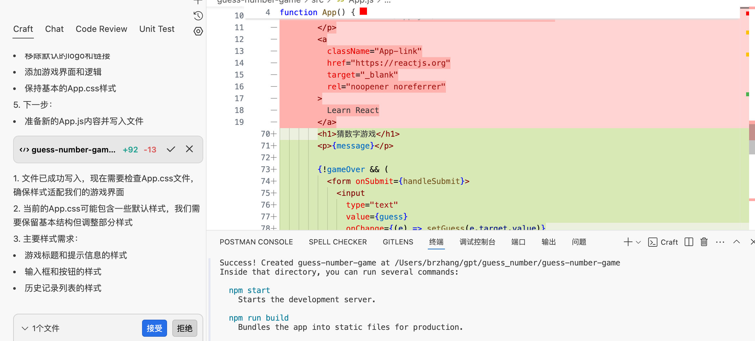
Task: Split the terminal panel
Action: tap(689, 242)
